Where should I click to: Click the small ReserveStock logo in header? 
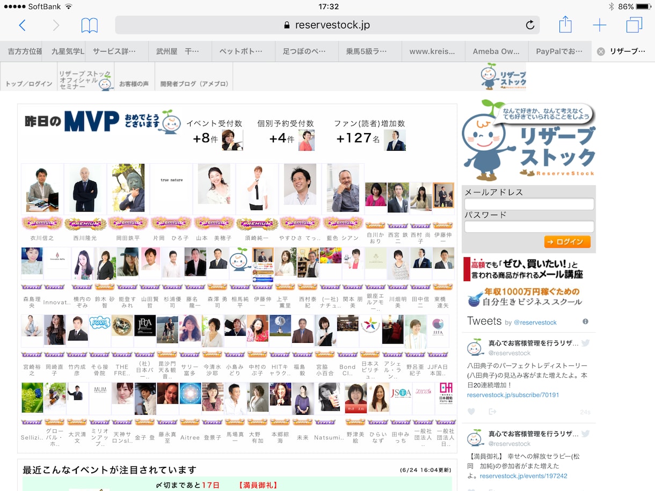tap(504, 76)
